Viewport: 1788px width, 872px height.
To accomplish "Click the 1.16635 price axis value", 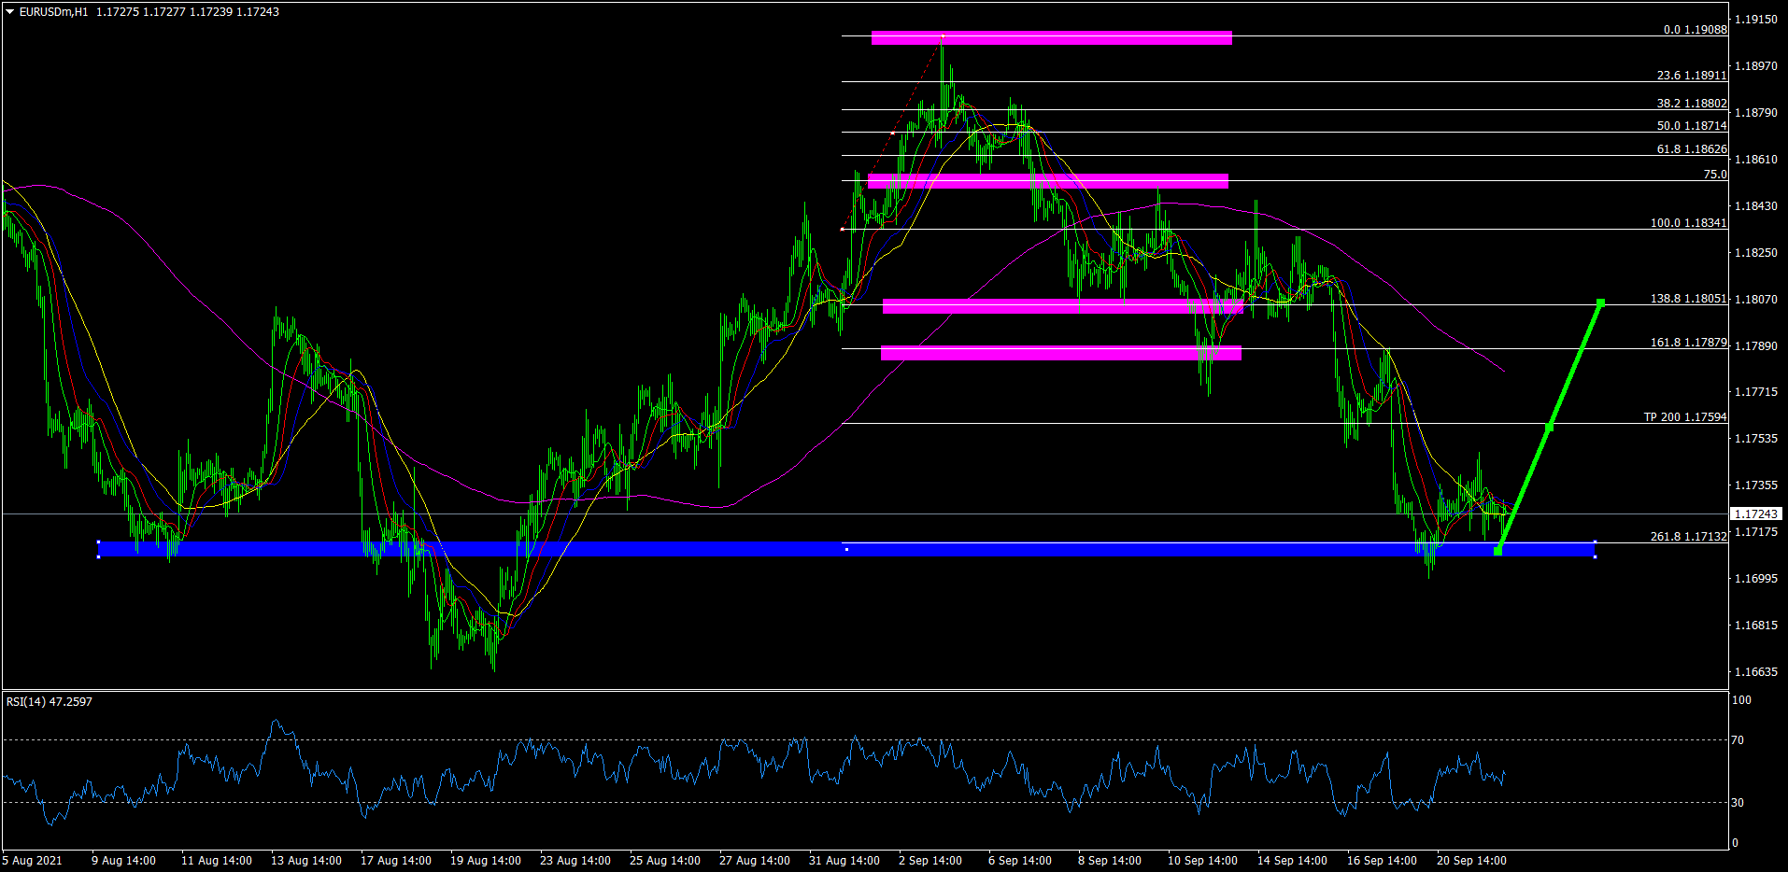I will pyautogui.click(x=1755, y=672).
